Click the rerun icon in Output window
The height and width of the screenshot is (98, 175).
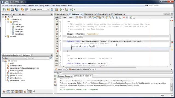coord(55,76)
